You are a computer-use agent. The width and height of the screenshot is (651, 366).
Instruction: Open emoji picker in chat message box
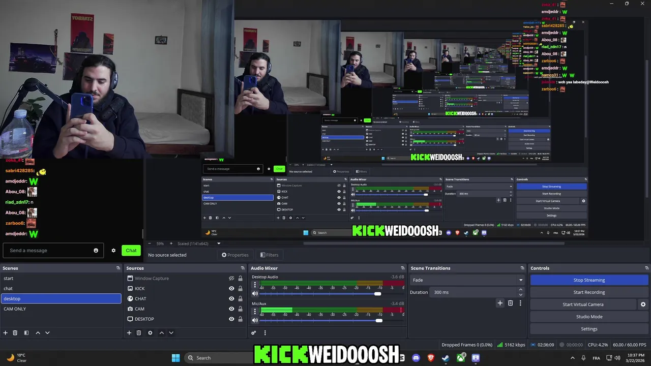(x=96, y=250)
